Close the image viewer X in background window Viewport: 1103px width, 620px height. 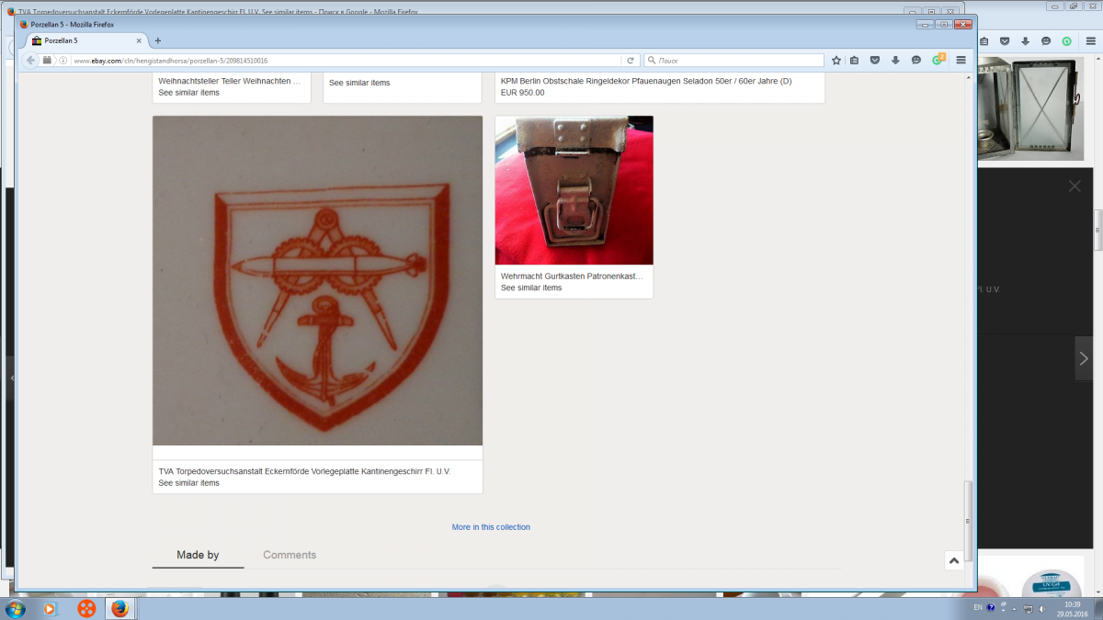coord(1075,186)
